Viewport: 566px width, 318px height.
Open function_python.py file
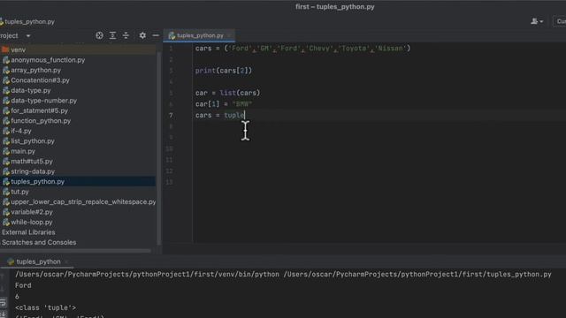point(41,121)
